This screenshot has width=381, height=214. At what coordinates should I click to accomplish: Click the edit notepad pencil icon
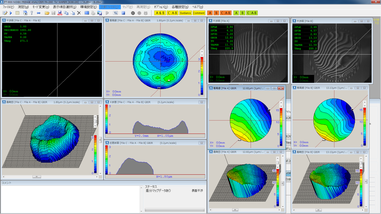point(5,13)
